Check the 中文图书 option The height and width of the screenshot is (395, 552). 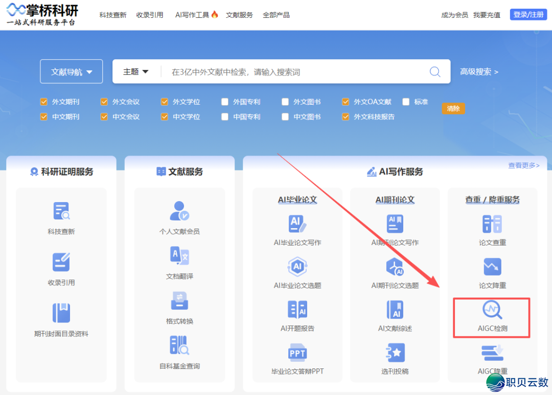pos(285,116)
